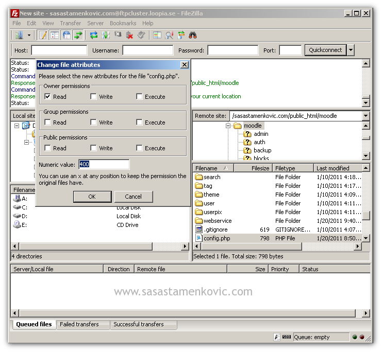Enable Owner Execute permission
The height and width of the screenshot is (352, 382).
(x=139, y=97)
